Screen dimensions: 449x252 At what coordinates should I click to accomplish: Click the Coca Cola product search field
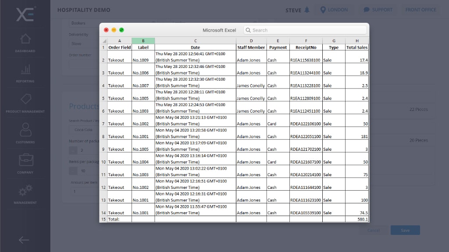pos(83,130)
